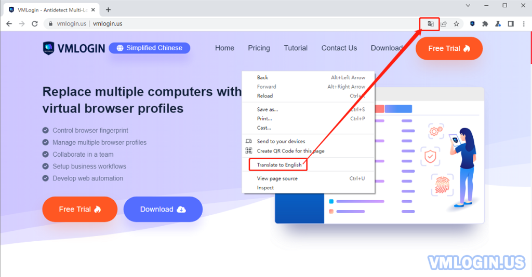Toggle the browser side panel icon

click(x=511, y=24)
